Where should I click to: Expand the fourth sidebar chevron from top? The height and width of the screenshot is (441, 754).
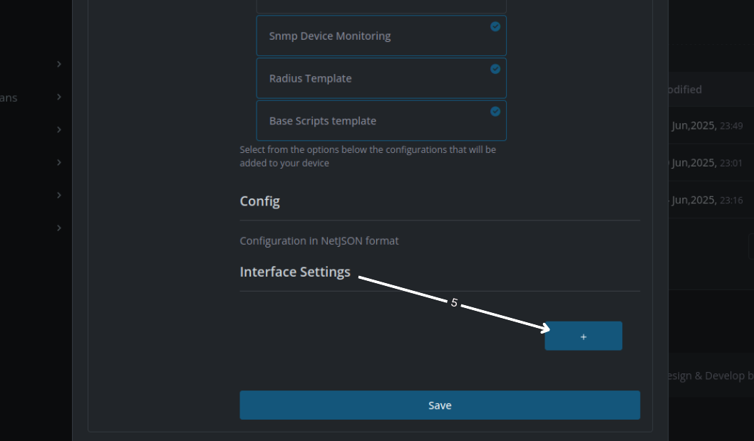(58, 162)
